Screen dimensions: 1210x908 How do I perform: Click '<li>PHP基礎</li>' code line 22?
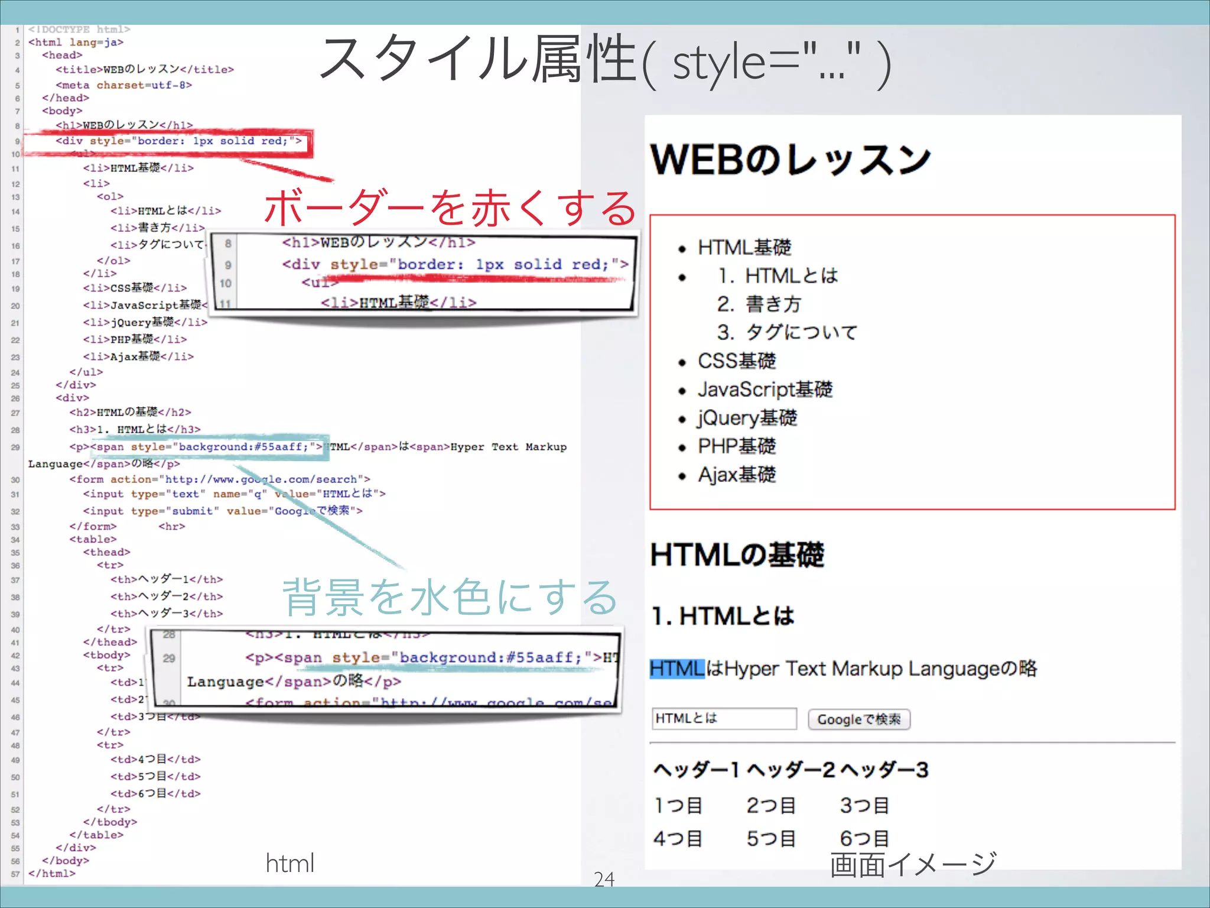(135, 339)
